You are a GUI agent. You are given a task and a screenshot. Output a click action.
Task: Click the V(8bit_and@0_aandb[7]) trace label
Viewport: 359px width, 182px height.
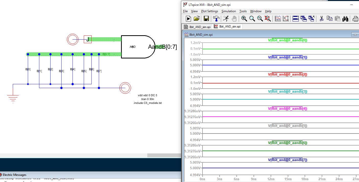[287, 160]
